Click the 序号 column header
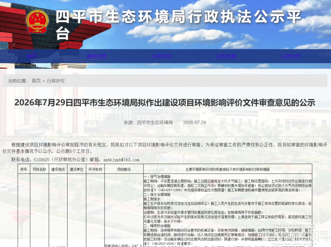 pos(24,169)
